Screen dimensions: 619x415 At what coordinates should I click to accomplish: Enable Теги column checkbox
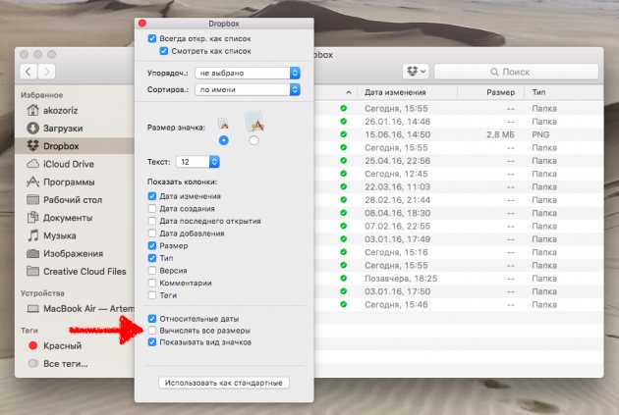(x=152, y=295)
